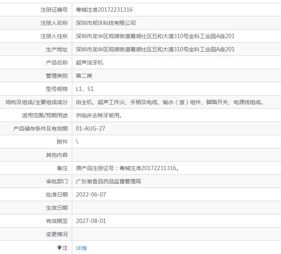Click the 生效日期 label
This screenshot has height=254, width=281.
coord(57,208)
